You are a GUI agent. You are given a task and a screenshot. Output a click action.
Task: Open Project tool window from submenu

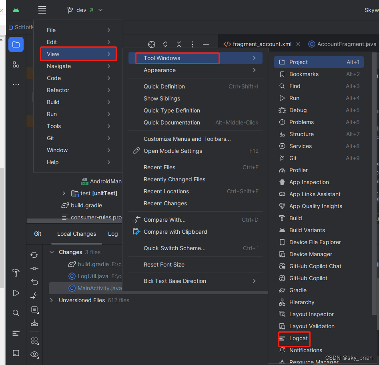[x=319, y=62]
